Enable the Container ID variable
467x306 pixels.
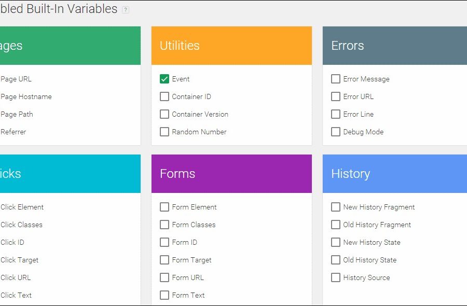pos(164,96)
